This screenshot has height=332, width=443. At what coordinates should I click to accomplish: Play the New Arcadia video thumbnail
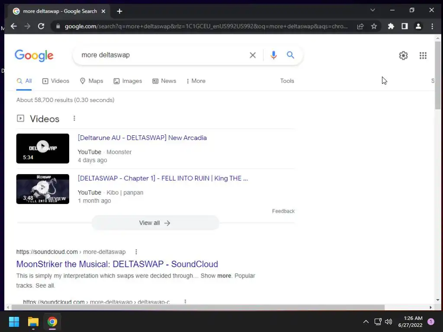pos(43,149)
